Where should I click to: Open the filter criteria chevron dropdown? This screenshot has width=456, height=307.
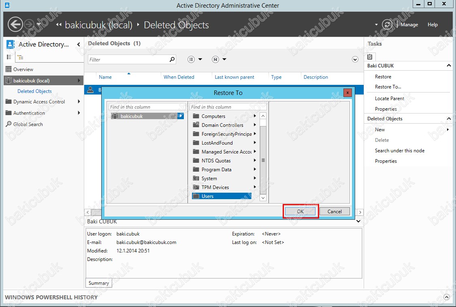(355, 59)
